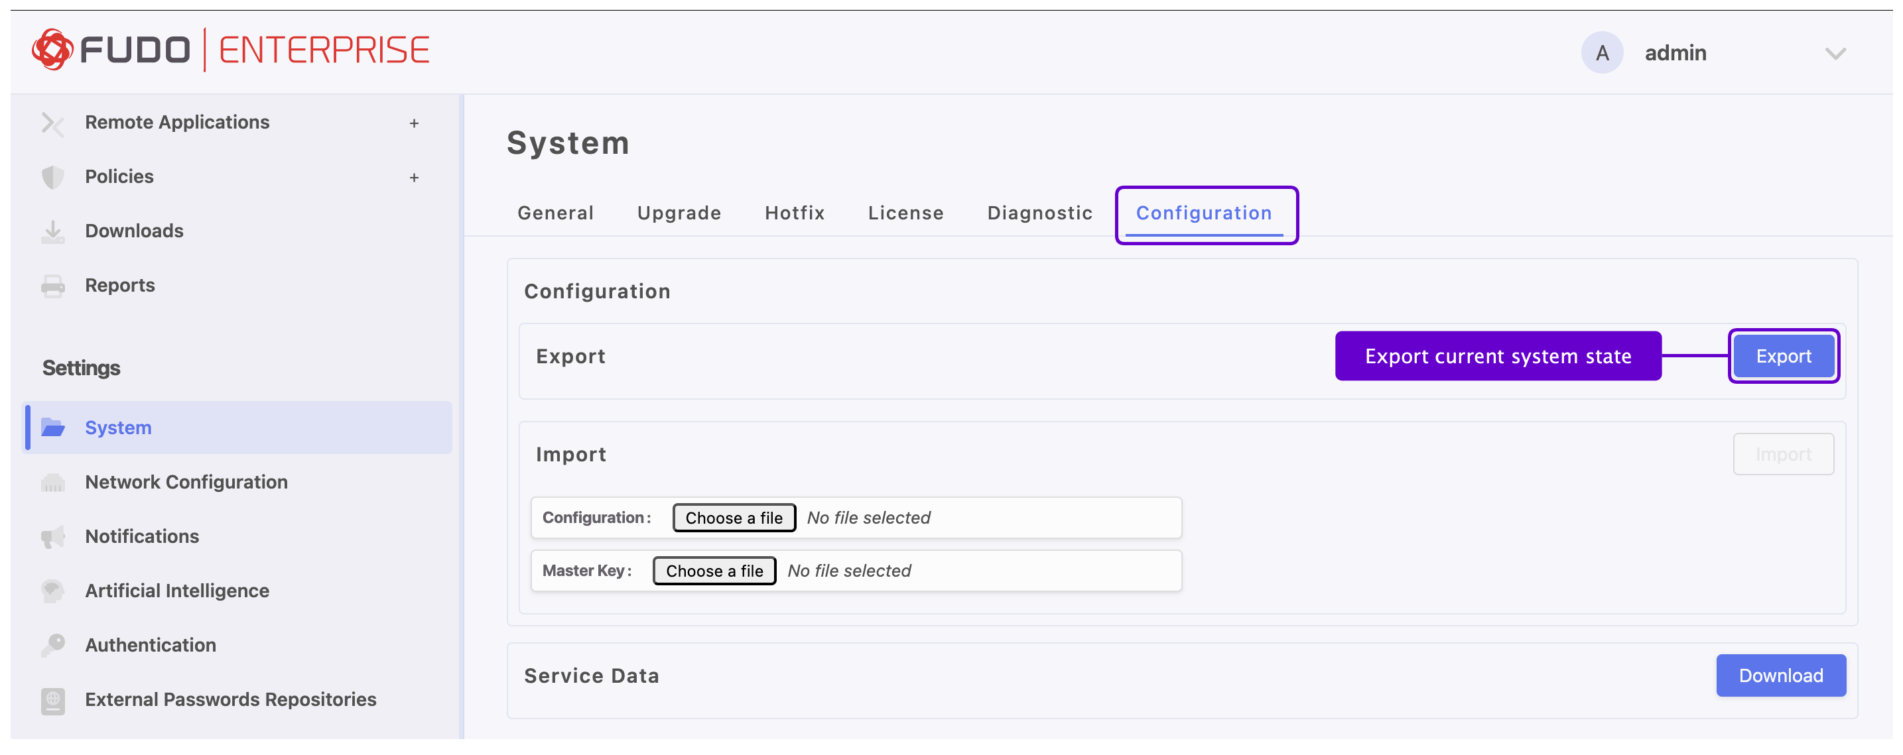Click the Policies shield icon
This screenshot has height=755, width=1903.
[52, 177]
